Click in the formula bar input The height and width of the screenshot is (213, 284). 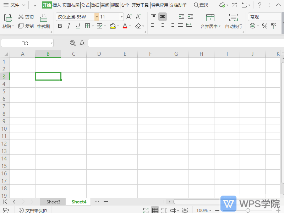[x=186, y=43]
